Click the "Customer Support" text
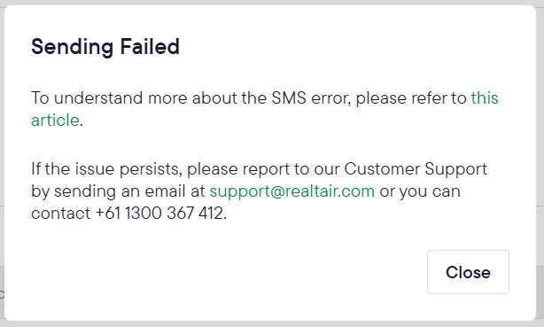Screen dimensions: 544x327 click(416, 169)
